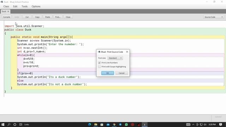Image resolution: width=226 pixels, height=127 pixels.
Task: Show hidden system tray icons
Action: coord(193,125)
